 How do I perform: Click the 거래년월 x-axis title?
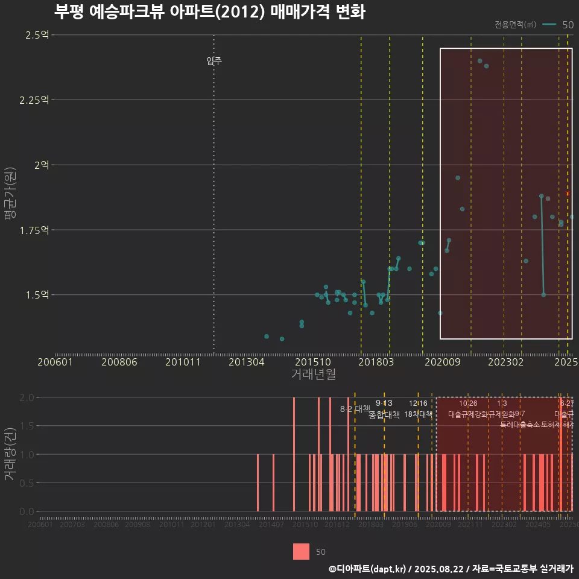click(x=313, y=374)
